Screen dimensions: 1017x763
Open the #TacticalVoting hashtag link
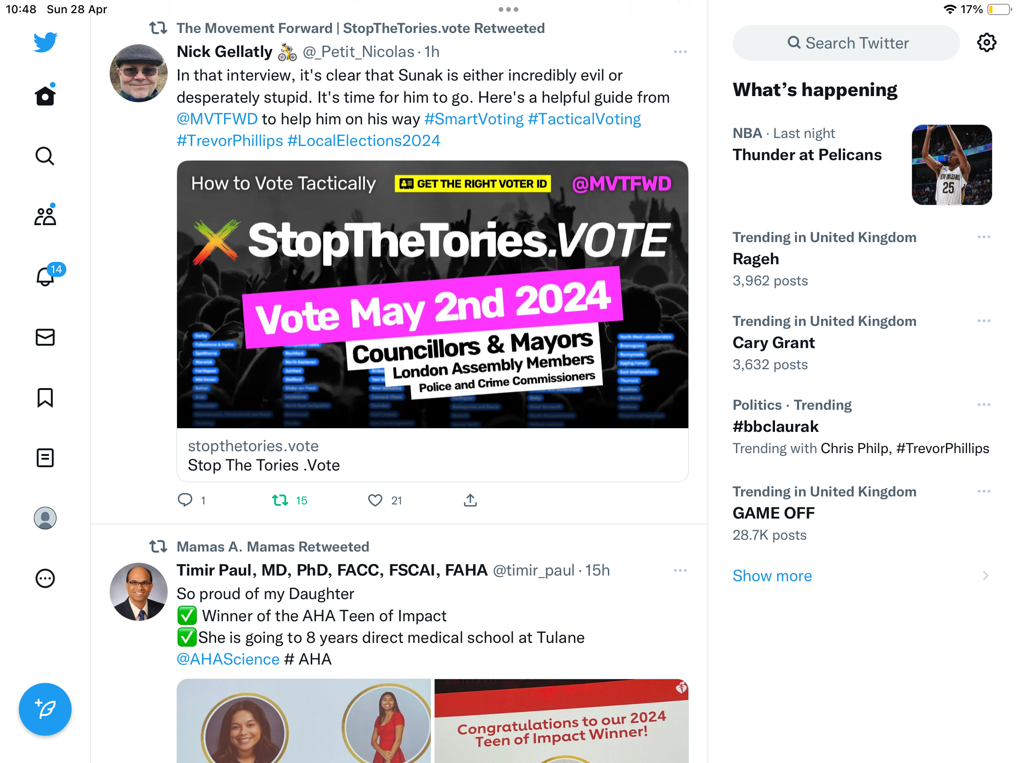[x=584, y=119]
